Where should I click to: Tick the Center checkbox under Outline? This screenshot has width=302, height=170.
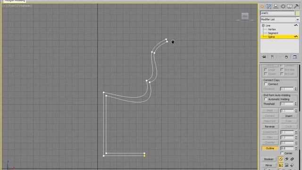tap(282, 153)
